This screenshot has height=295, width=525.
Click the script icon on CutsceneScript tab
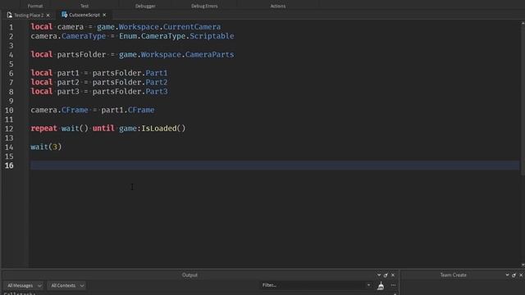point(64,15)
